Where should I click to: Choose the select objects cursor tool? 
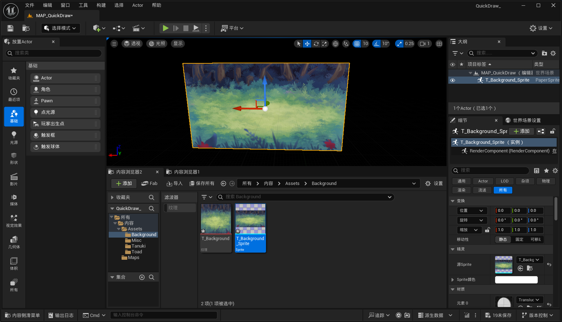pos(299,44)
